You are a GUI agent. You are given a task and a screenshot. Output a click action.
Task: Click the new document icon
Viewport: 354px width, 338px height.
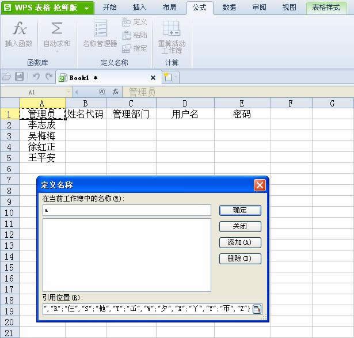point(168,77)
